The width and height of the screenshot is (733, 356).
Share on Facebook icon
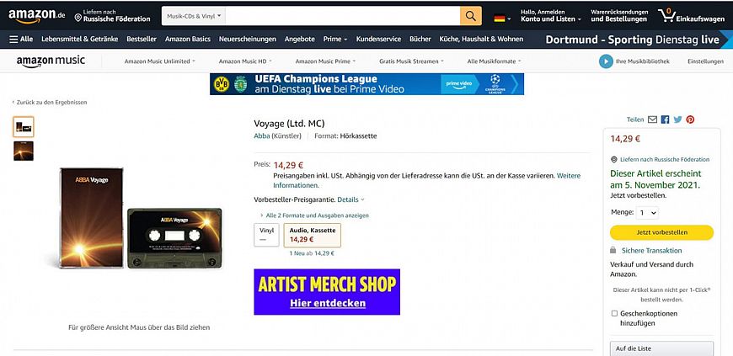click(666, 120)
